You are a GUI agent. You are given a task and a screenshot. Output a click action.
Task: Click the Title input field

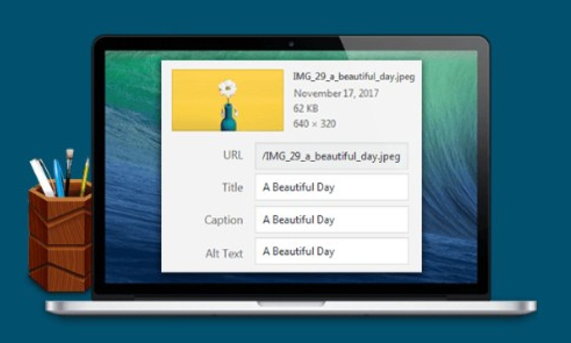coord(331,187)
